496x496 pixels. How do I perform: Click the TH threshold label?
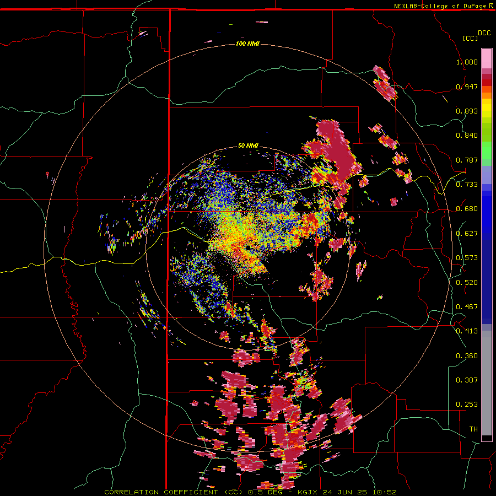point(473,429)
